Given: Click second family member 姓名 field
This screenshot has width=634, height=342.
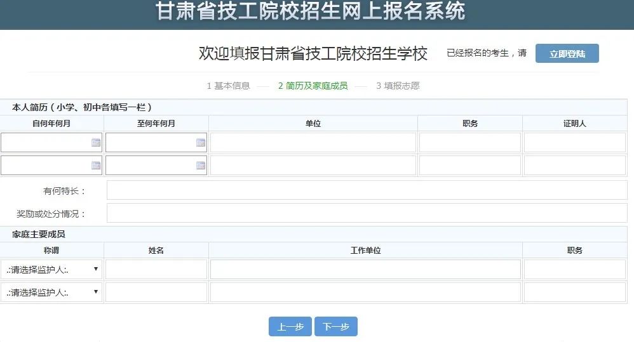Looking at the screenshot, I should [x=156, y=293].
